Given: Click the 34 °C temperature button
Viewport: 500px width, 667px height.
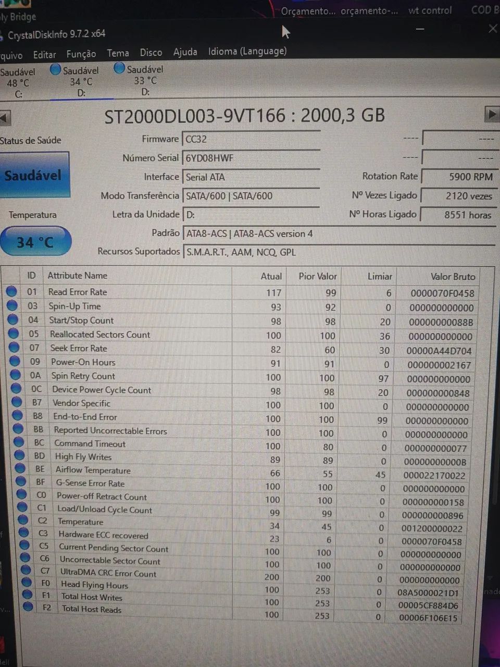Looking at the screenshot, I should [x=35, y=242].
